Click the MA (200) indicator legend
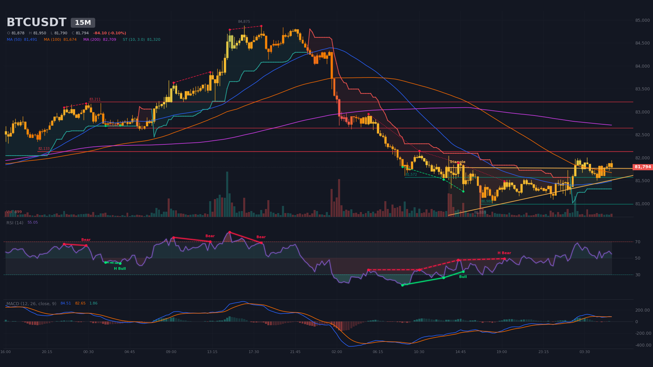Viewport: 653px width, 367px height. [x=100, y=40]
